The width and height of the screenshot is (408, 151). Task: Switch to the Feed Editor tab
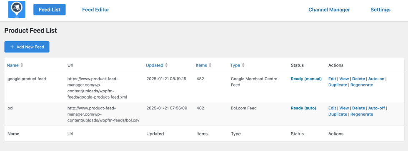coord(96,10)
